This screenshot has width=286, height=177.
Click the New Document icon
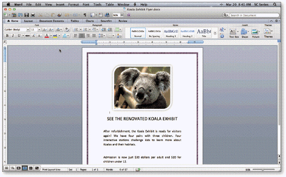6,15
